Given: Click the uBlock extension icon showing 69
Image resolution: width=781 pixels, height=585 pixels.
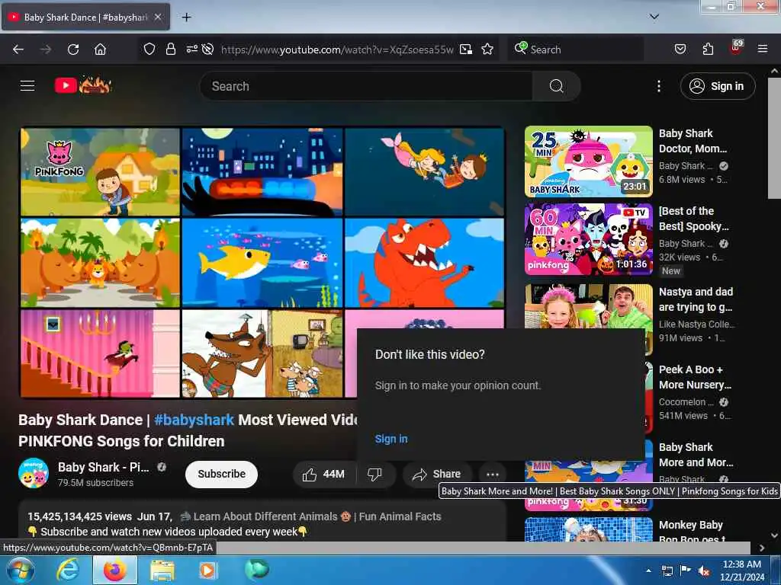Looking at the screenshot, I should (736, 48).
